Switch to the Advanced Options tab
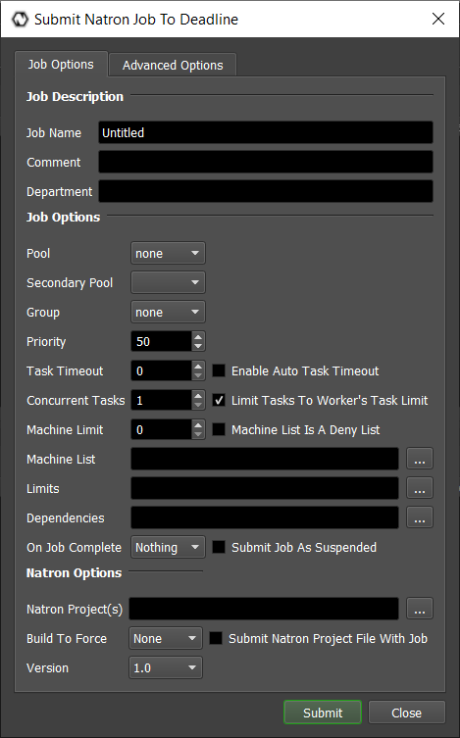 click(x=173, y=65)
